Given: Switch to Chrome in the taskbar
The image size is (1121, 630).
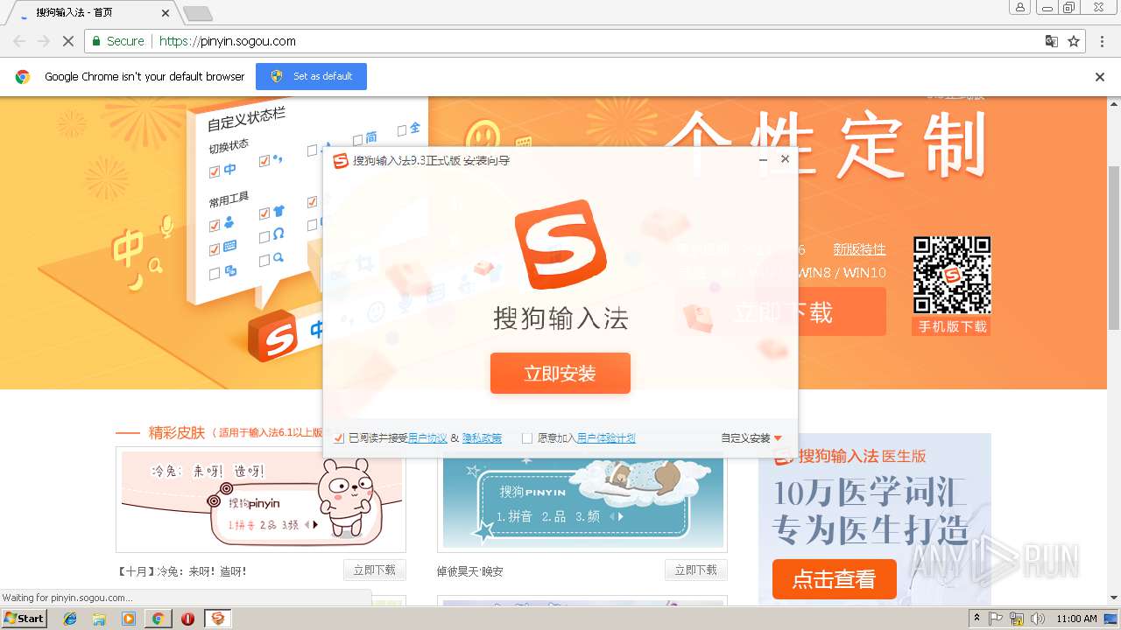Looking at the screenshot, I should [x=159, y=619].
